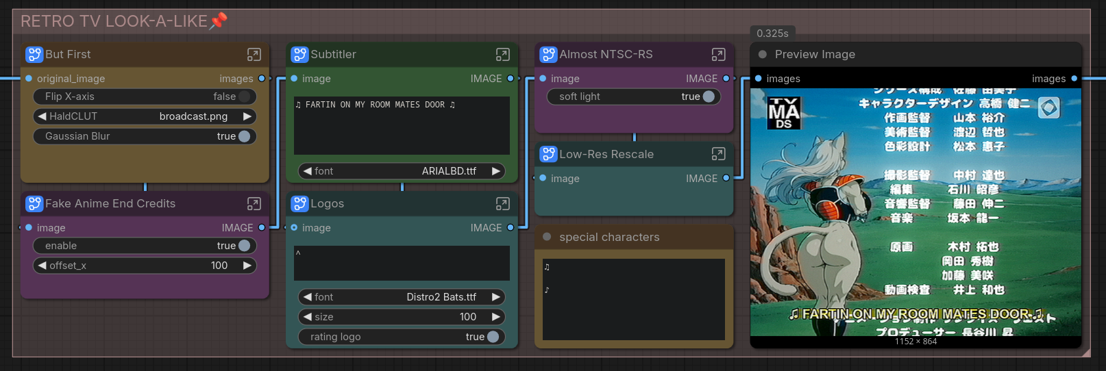The image size is (1106, 371).
Task: Click the Almost NTSC-RS node group icon
Action: click(548, 55)
